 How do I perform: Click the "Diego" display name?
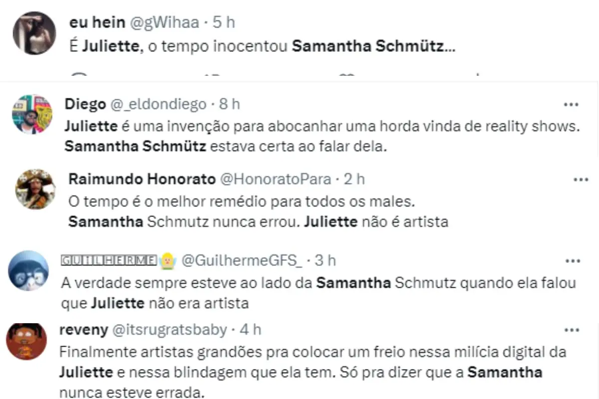click(x=85, y=104)
